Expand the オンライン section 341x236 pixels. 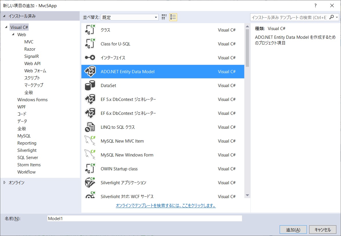(5, 182)
